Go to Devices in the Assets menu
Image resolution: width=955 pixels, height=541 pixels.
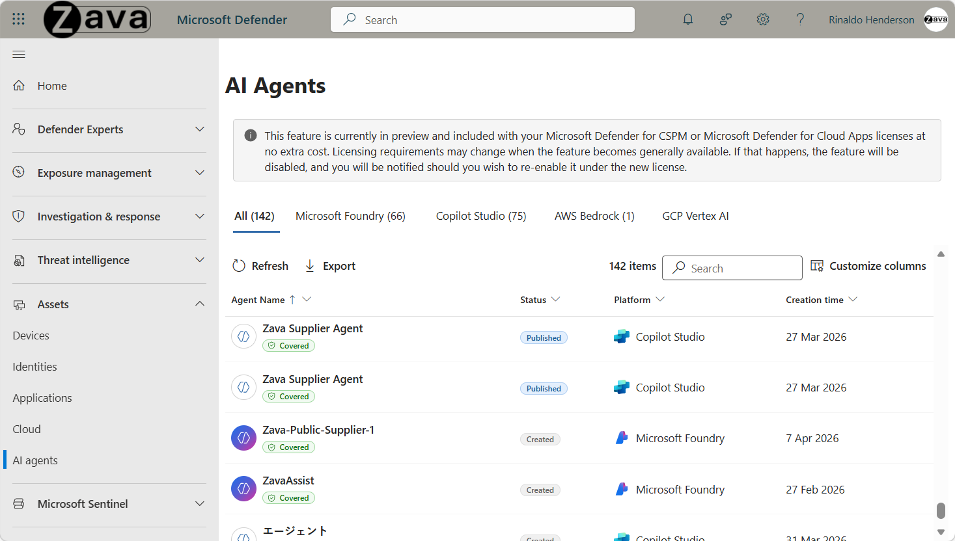coord(31,336)
